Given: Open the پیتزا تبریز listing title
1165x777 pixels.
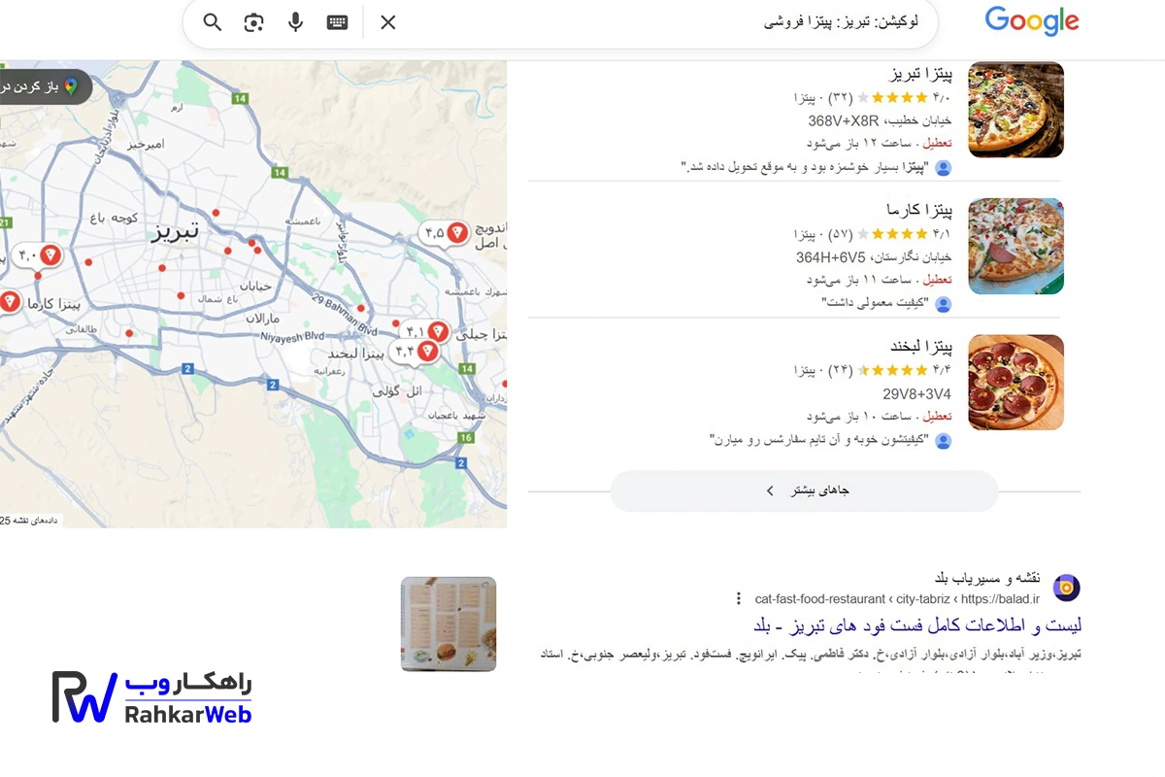Looking at the screenshot, I should [x=920, y=74].
